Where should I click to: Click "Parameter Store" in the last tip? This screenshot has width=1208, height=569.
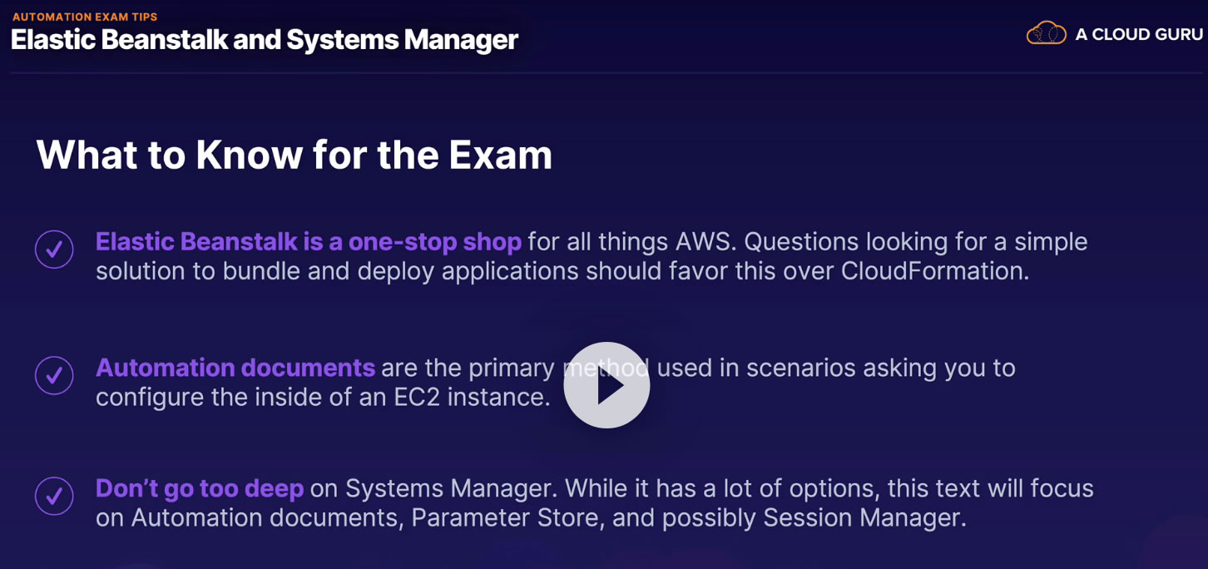tap(505, 518)
